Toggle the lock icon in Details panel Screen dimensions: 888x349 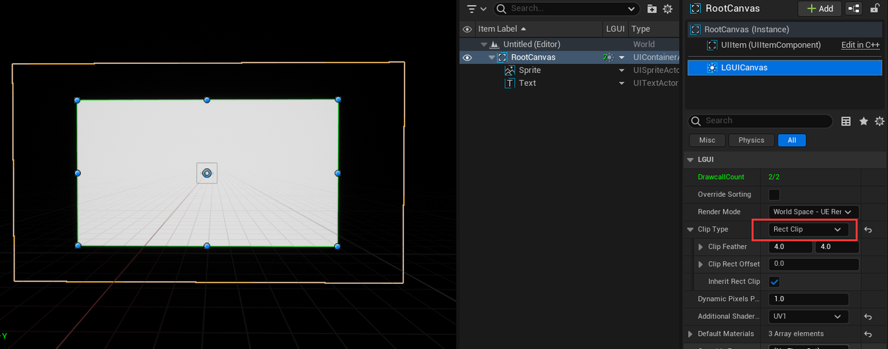[875, 8]
